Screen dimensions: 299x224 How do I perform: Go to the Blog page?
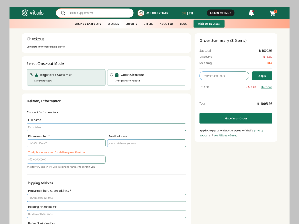[x=184, y=24]
